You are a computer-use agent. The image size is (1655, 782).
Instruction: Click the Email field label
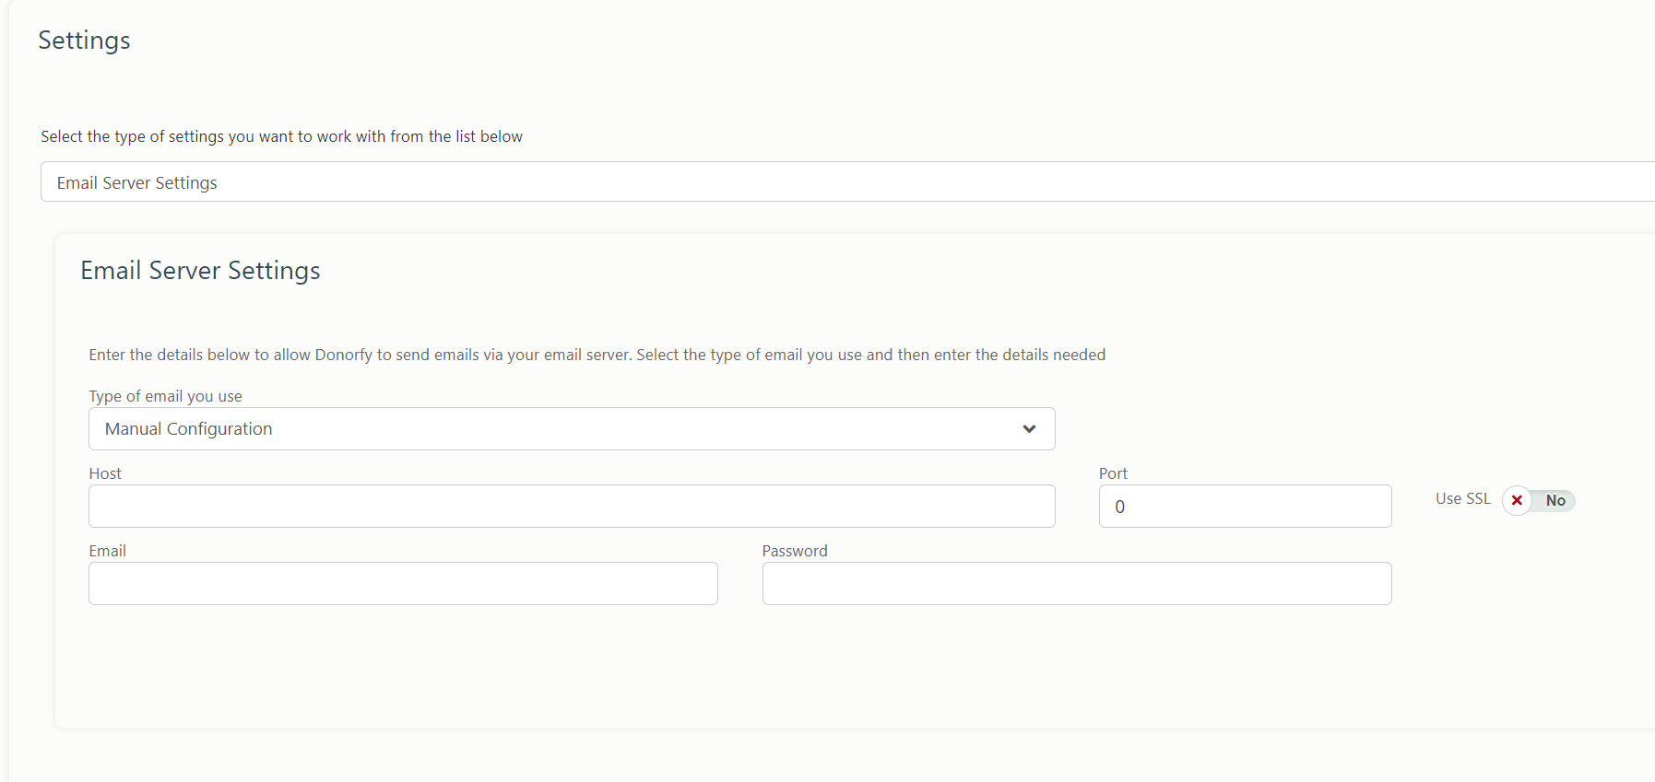pos(107,551)
